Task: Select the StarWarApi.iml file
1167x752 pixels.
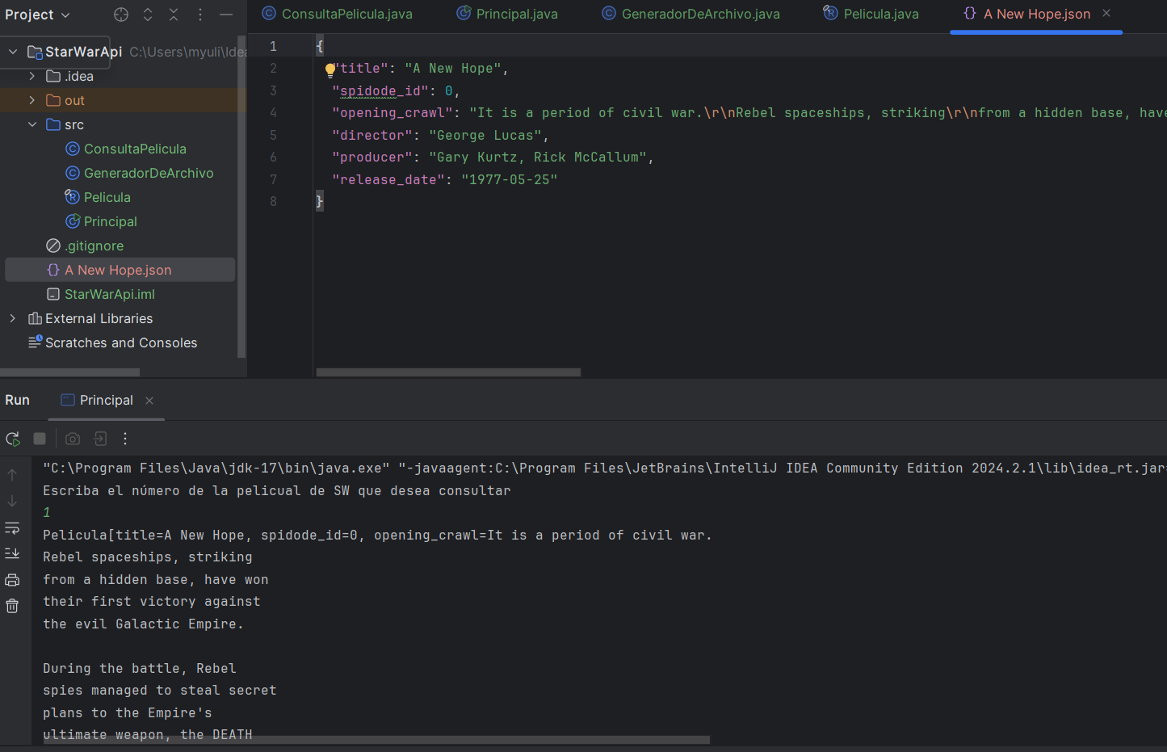Action: pyautogui.click(x=101, y=294)
